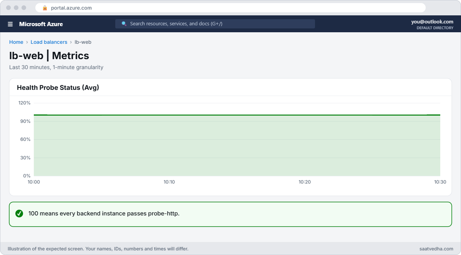Click the 10:30 time axis label
Screen dimensions: 461x255
click(x=440, y=182)
